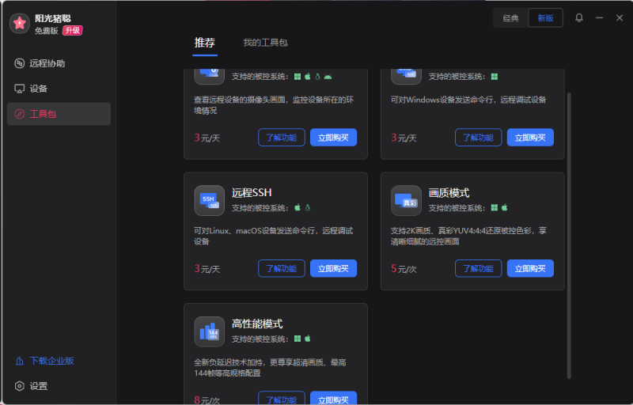633x405 pixels.
Task: Buy 远程SSH with 立即购买
Action: (333, 268)
